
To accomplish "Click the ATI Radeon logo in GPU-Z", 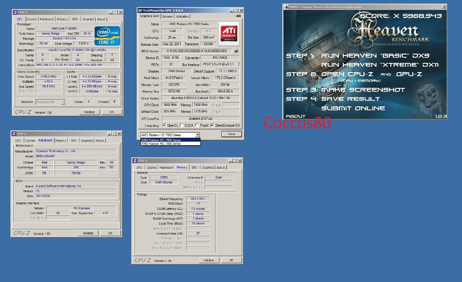I will 229,33.
